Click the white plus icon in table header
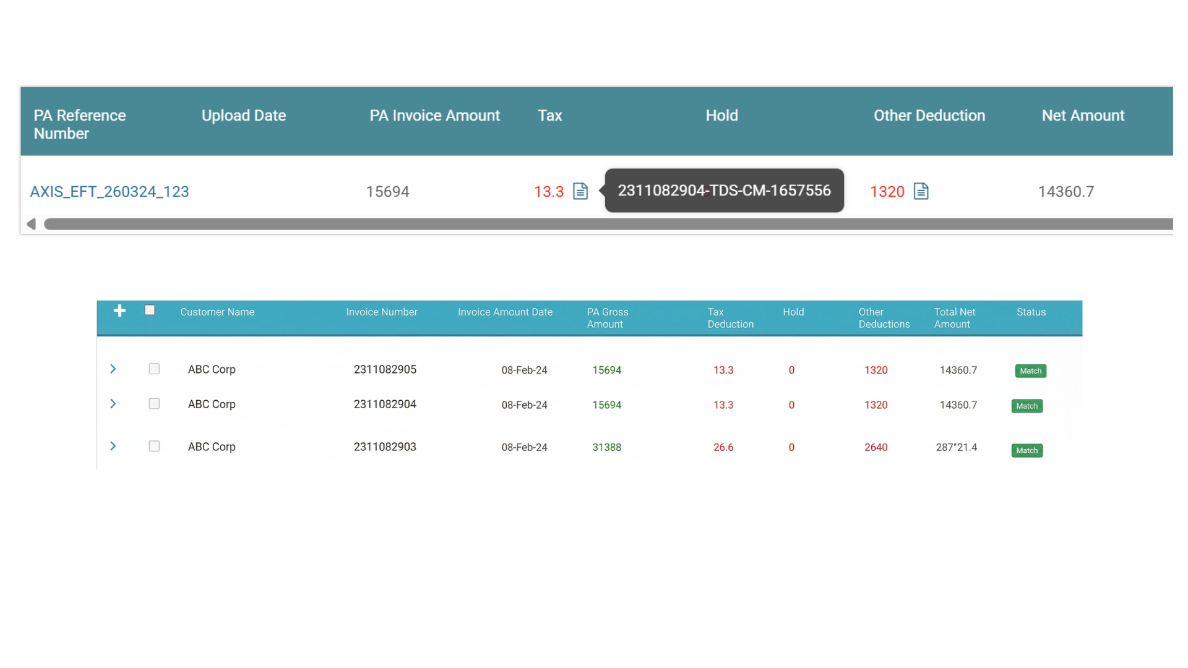 pyautogui.click(x=119, y=310)
